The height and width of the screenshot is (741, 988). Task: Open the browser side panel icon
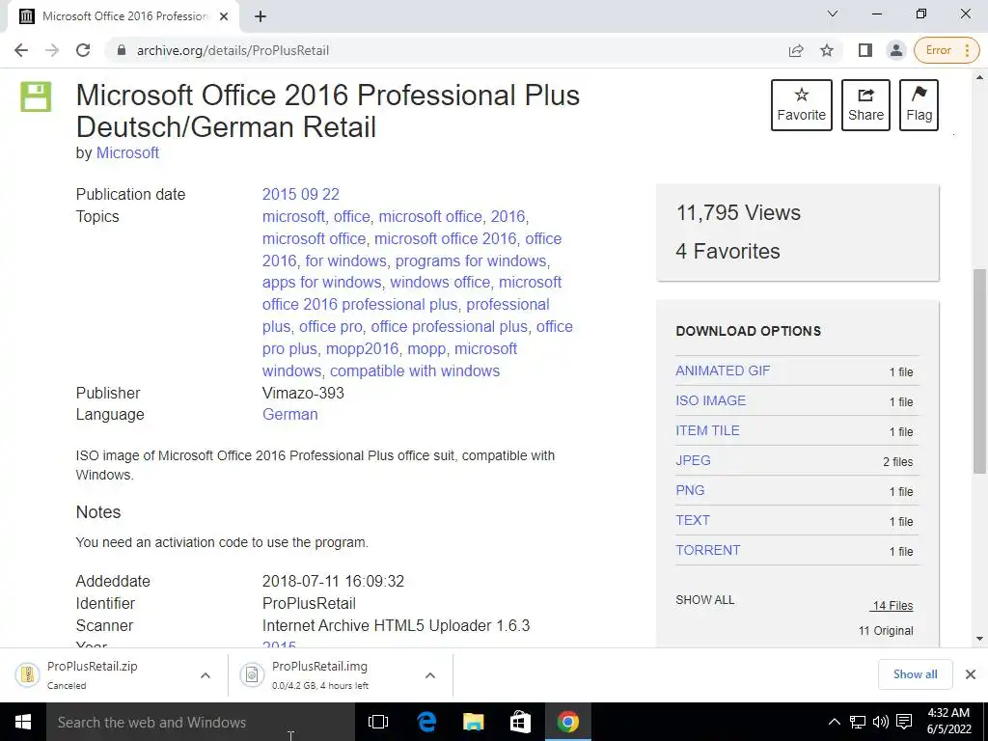point(865,50)
